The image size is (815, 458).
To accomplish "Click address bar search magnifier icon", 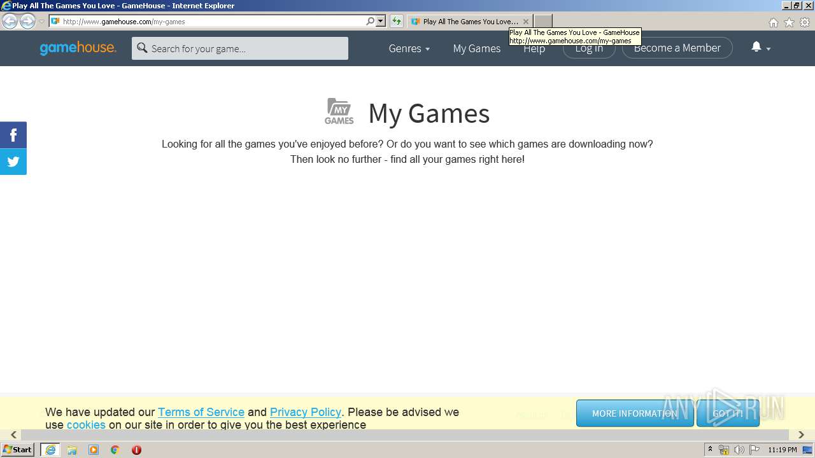I will [x=370, y=22].
